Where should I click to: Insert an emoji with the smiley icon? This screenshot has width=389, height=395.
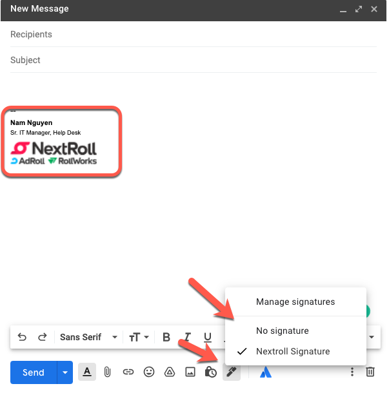pos(149,372)
